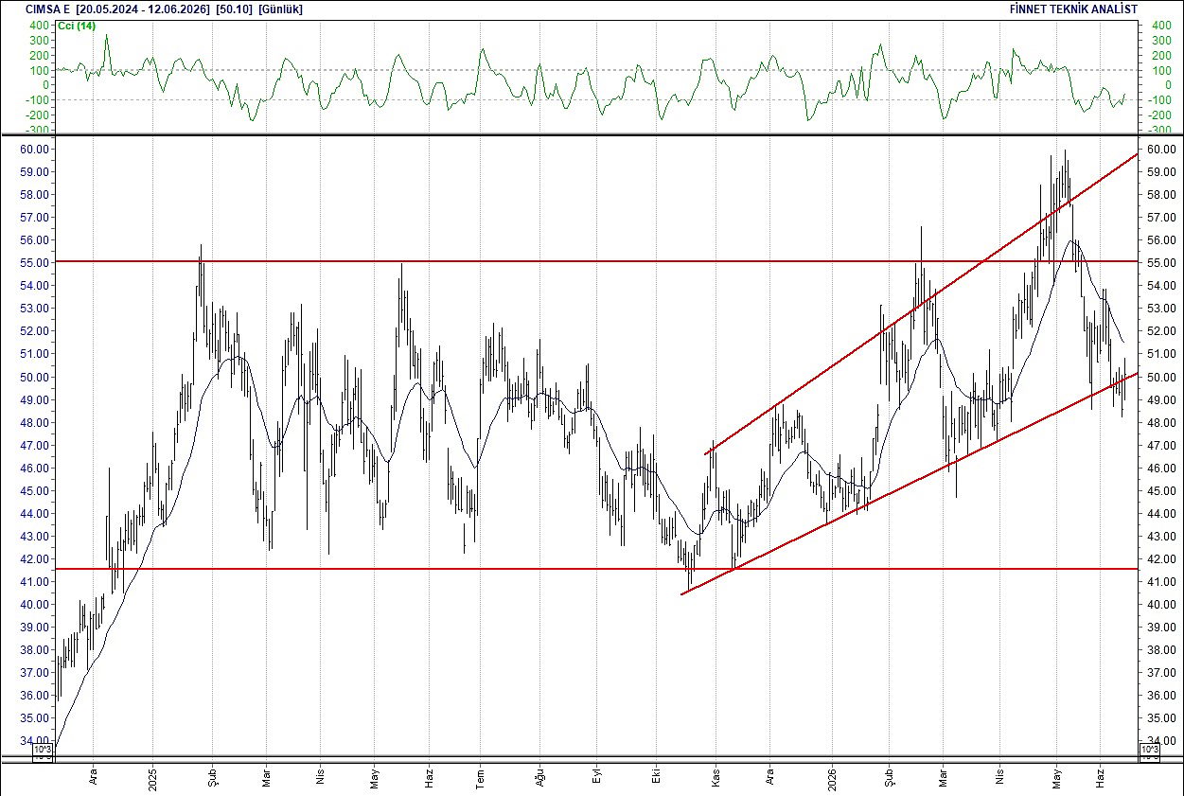Click the Eki month label on time axis
Viewport: 1184px width, 796px height.
coord(656,775)
